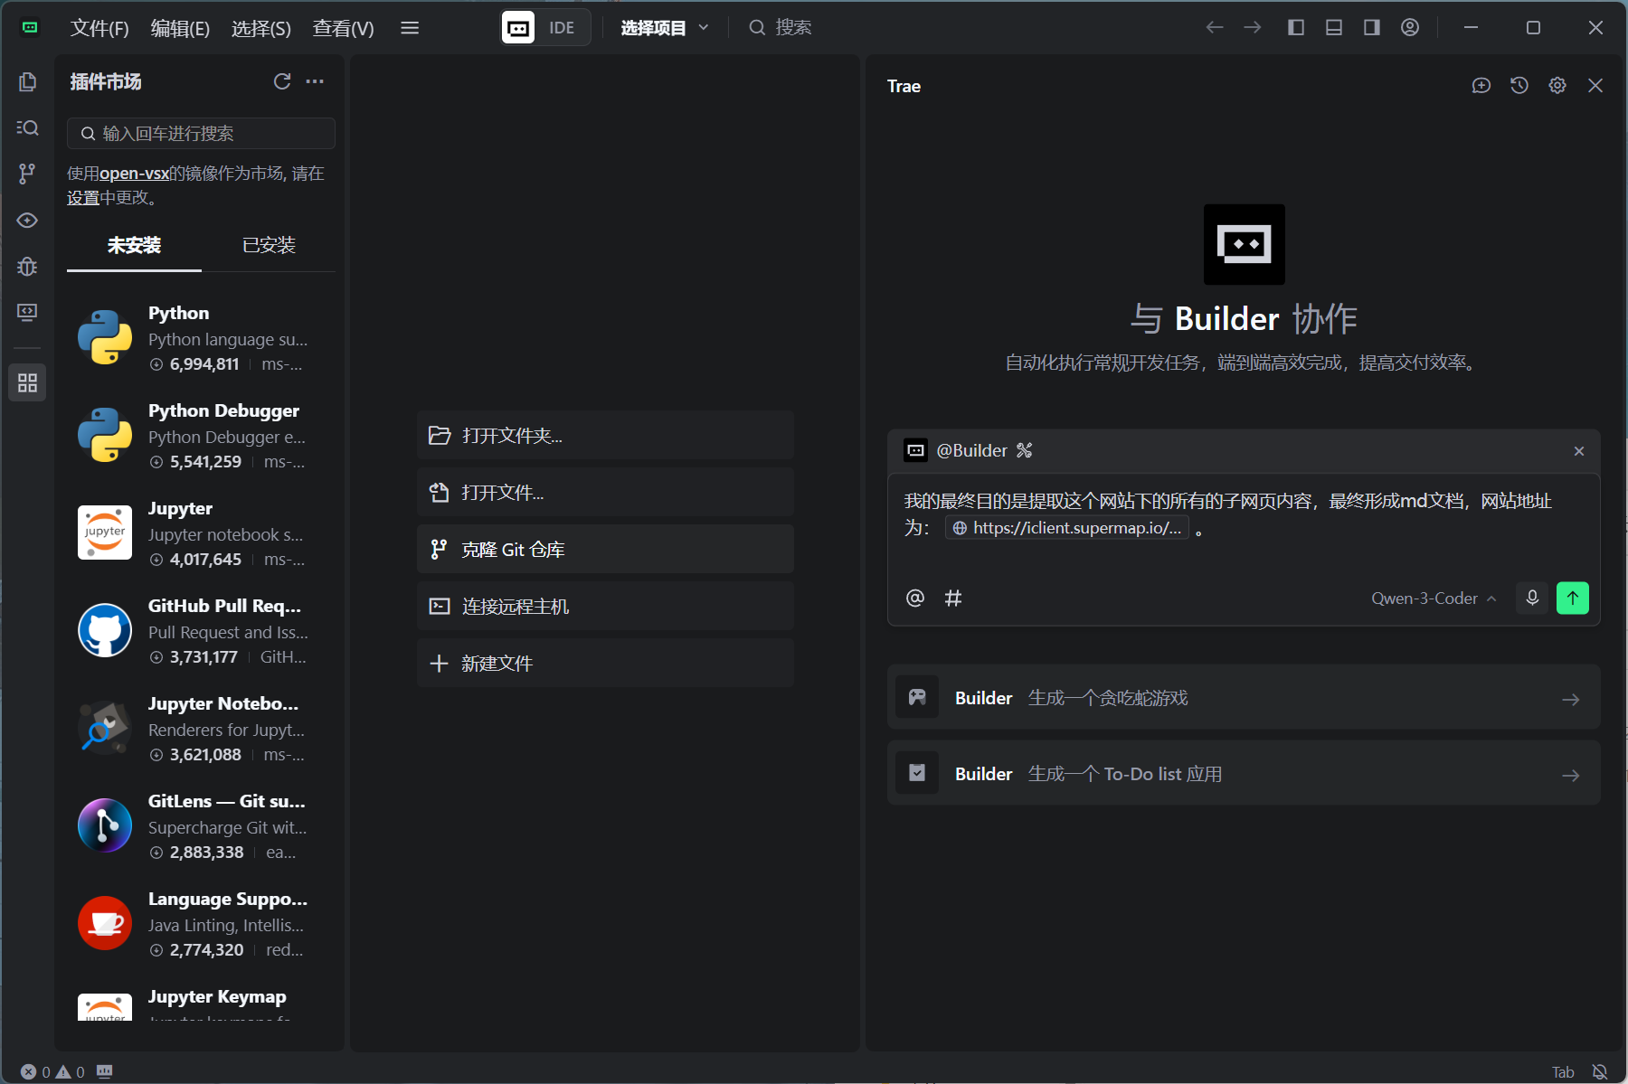
Task: Select the Jupyter Notebook Renderers extension
Action: tap(201, 729)
